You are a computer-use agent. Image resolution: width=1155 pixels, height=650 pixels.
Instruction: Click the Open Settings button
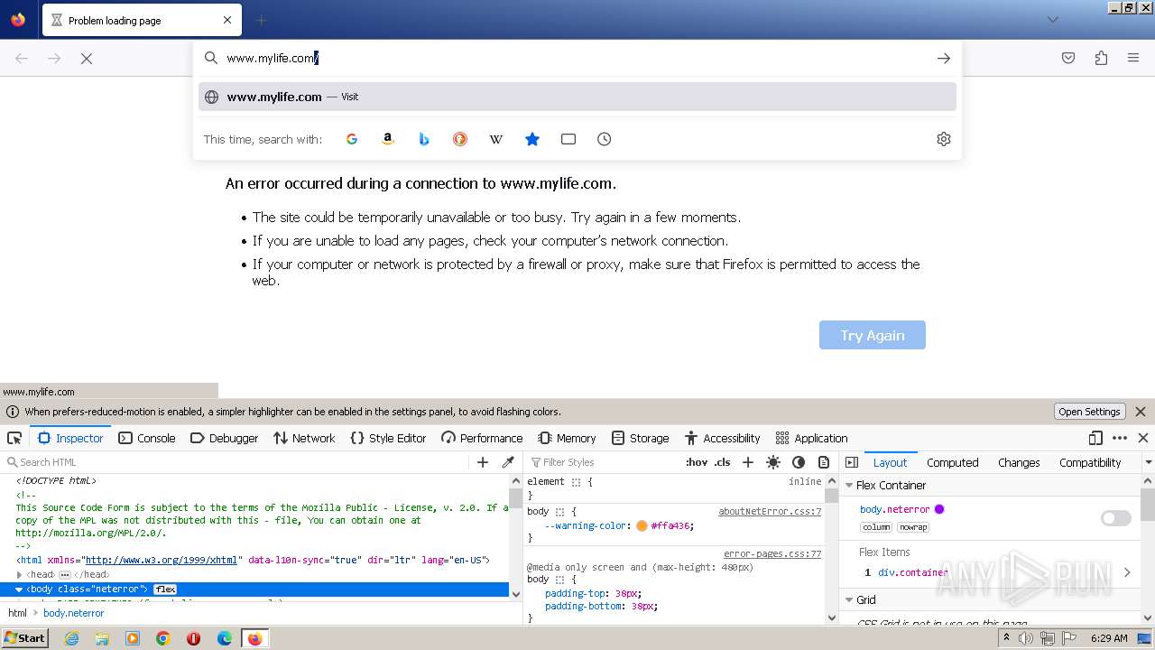coord(1089,412)
